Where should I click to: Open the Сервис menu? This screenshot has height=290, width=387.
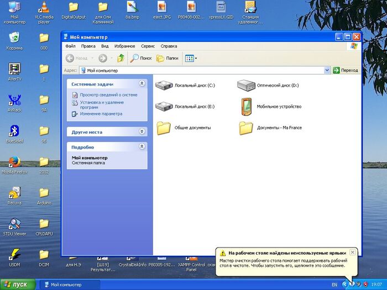click(148, 46)
